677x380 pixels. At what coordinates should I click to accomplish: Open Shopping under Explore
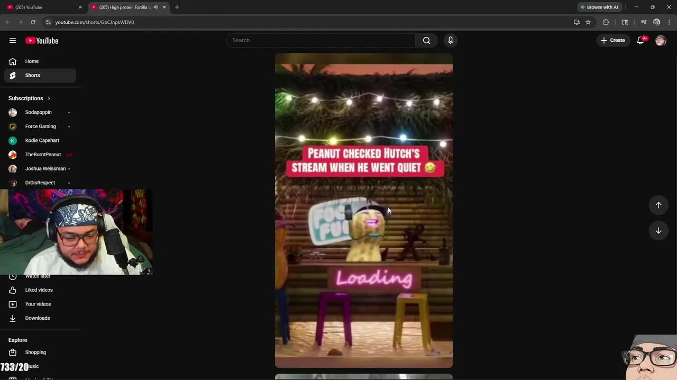pos(40,353)
